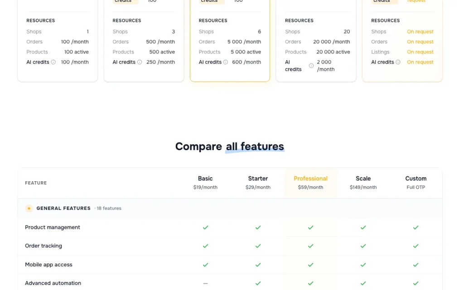Image resolution: width=464 pixels, height=290 pixels.
Task: Click the Product management checkmark under Professional
Action: [x=310, y=227]
